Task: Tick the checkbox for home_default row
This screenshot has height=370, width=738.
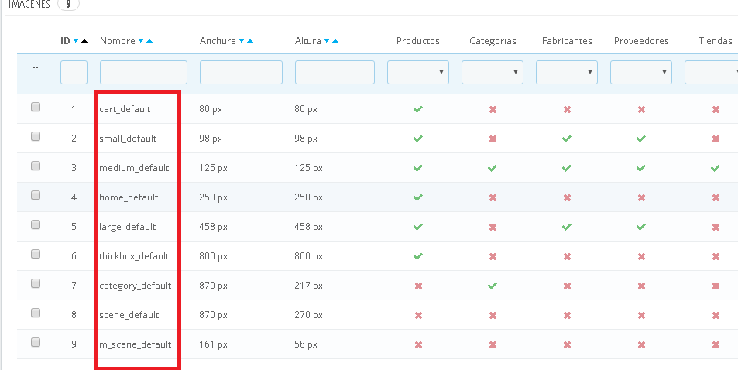Action: [36, 197]
